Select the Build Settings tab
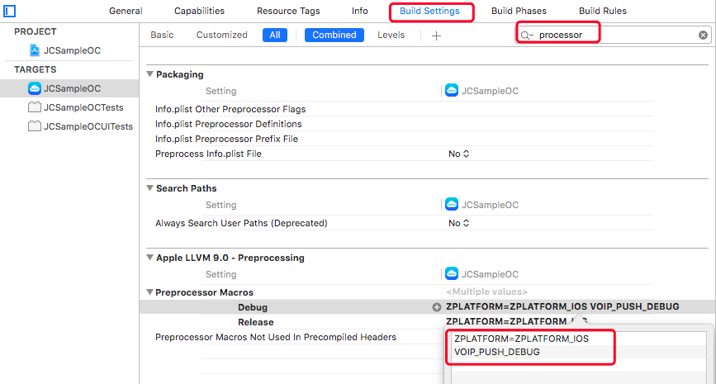 [x=429, y=11]
